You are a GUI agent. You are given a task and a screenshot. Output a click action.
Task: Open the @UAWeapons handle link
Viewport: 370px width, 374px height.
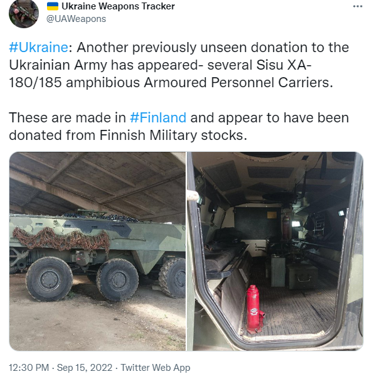pyautogui.click(x=76, y=19)
